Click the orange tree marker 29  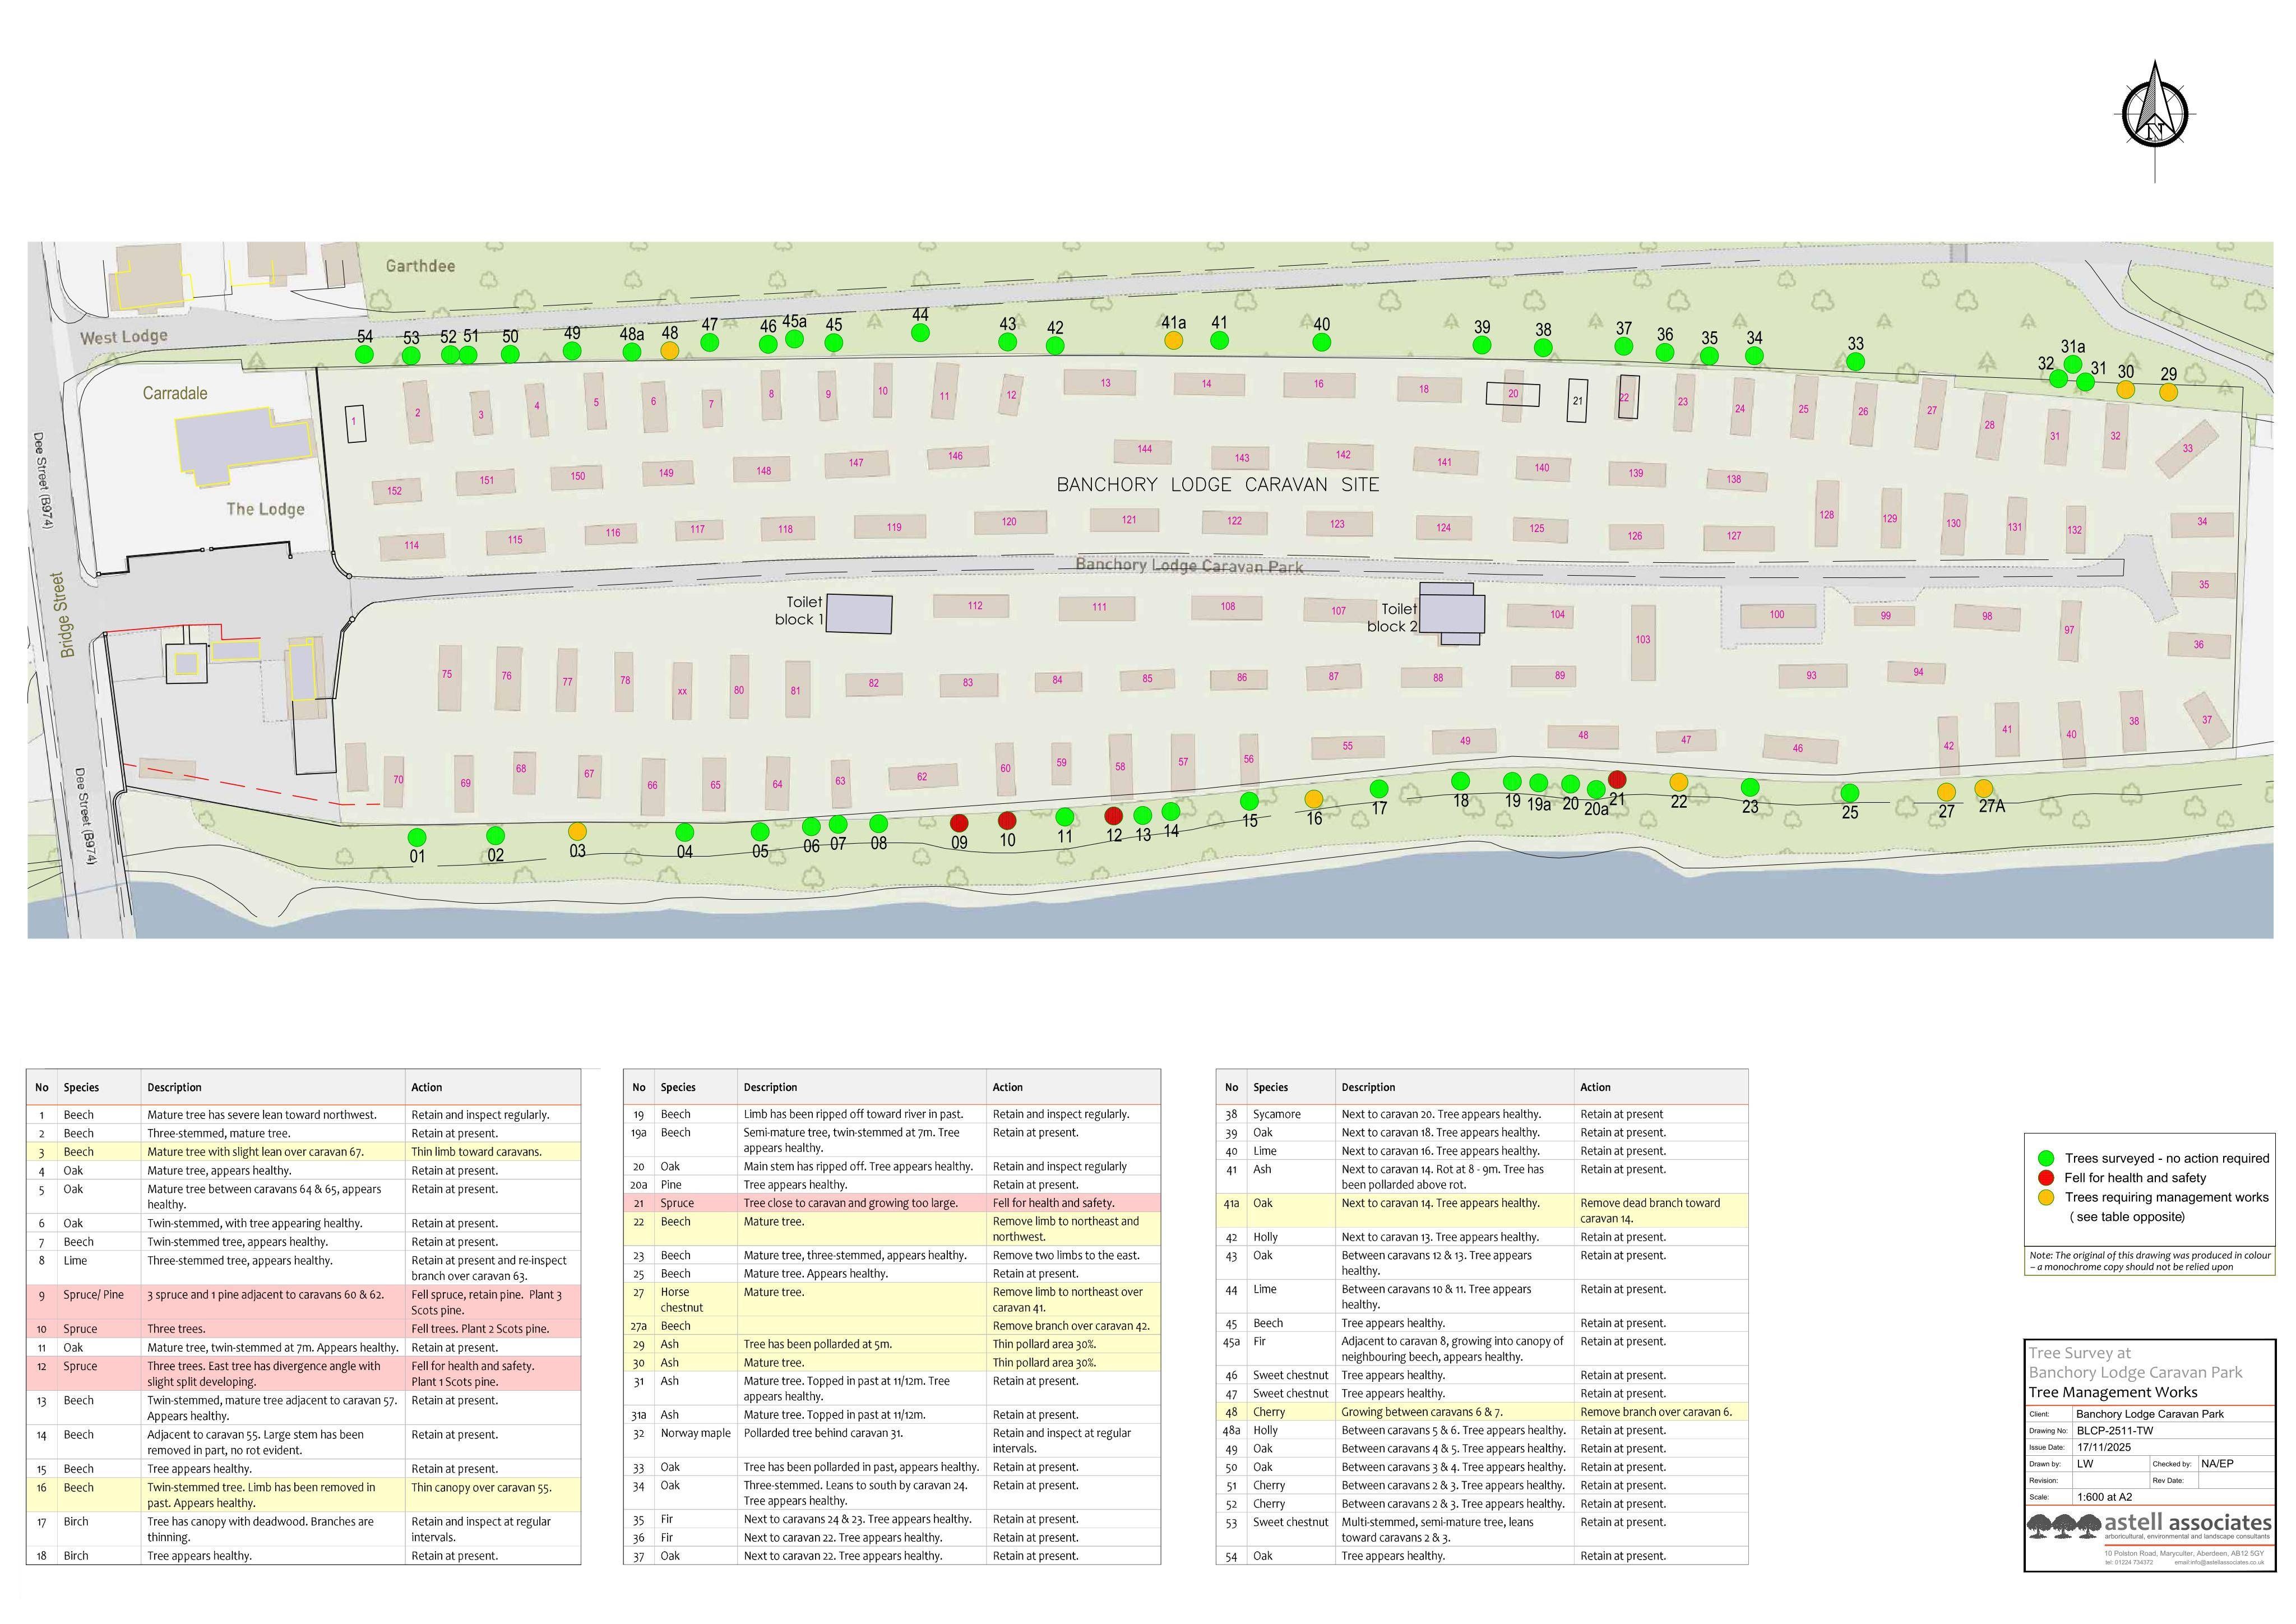point(2168,392)
